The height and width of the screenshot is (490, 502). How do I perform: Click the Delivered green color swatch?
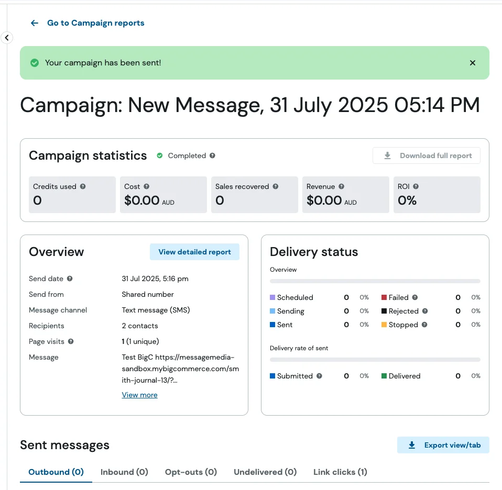pyautogui.click(x=384, y=376)
